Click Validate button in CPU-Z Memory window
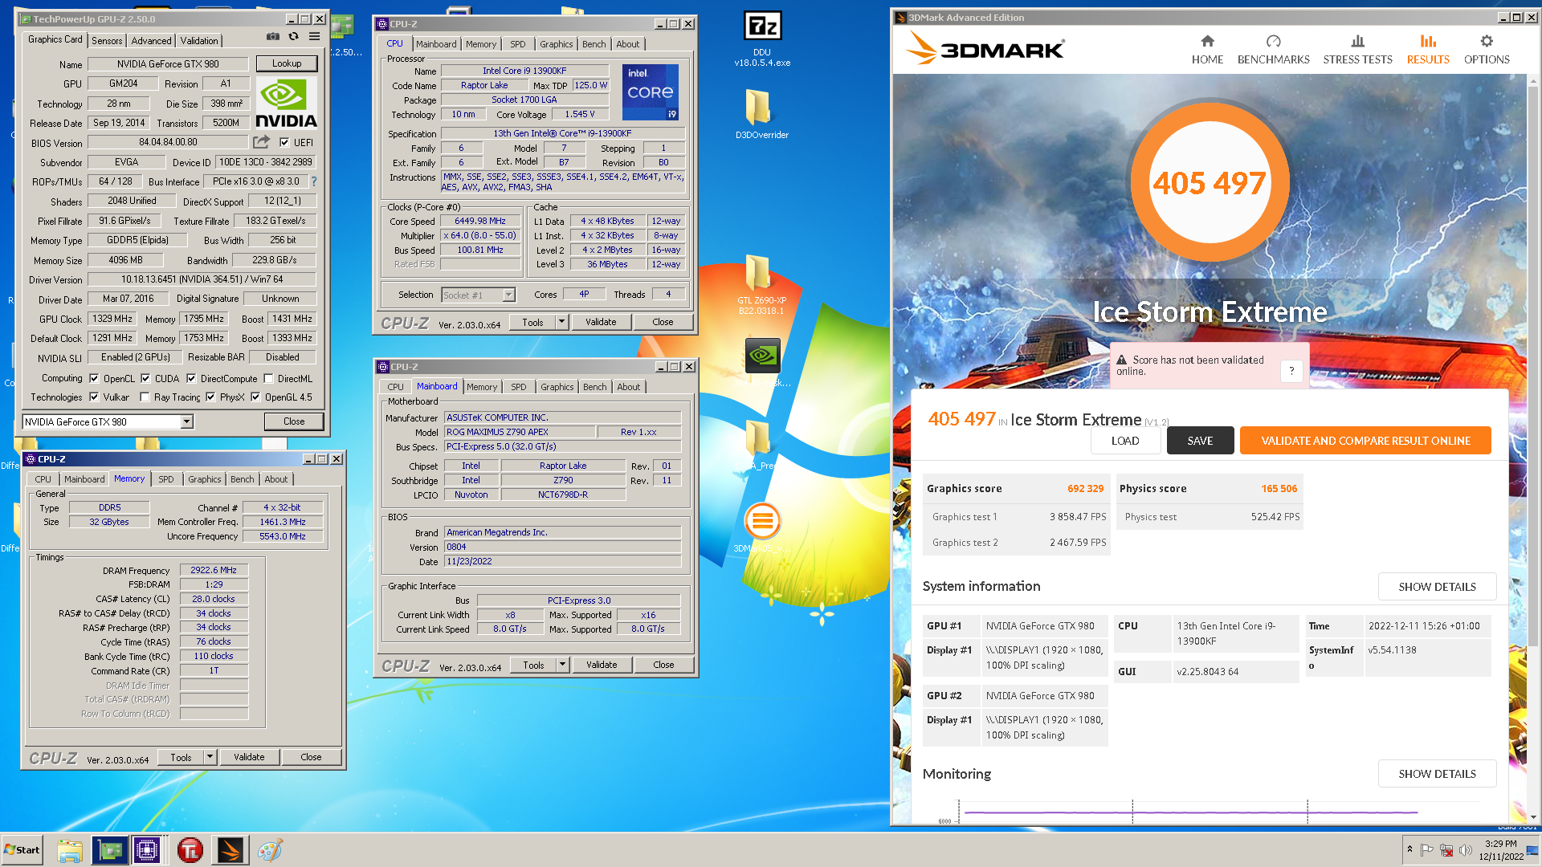 click(249, 757)
